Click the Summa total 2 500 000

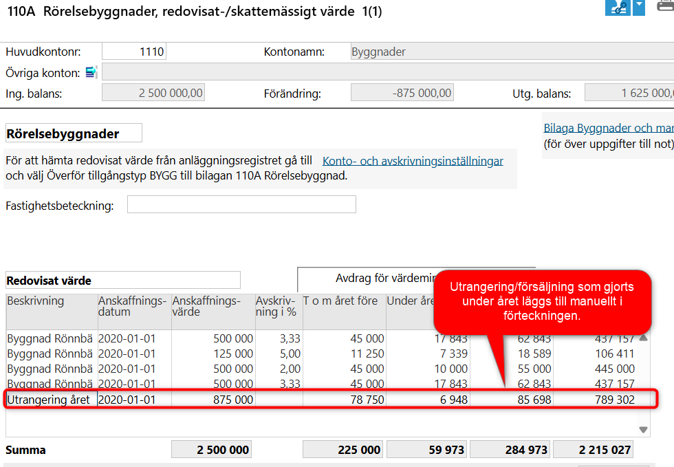(x=212, y=450)
